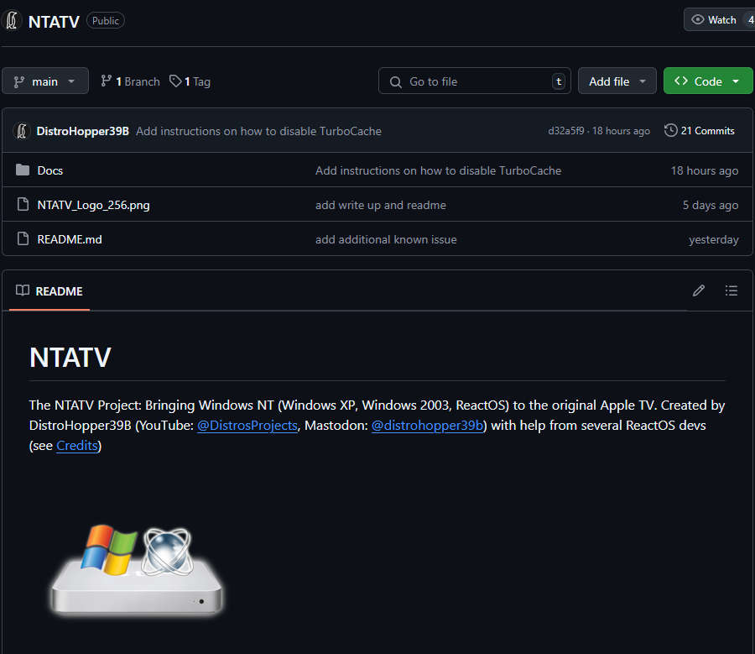Viewport: 755px width, 654px height.
Task: Click the NTATV heading in README
Action: coord(70,358)
